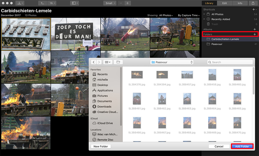The width and height of the screenshot is (259, 156).
Task: Open the dialog view mode dropdown
Action: [108, 62]
